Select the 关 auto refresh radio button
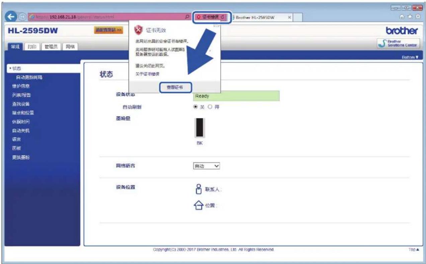Screen dimensions: 426x264 coord(195,107)
